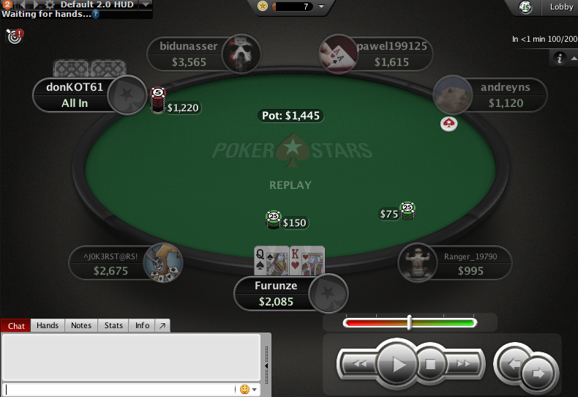Rewind the replay with the double-left arrows
The image size is (578, 397).
click(359, 364)
